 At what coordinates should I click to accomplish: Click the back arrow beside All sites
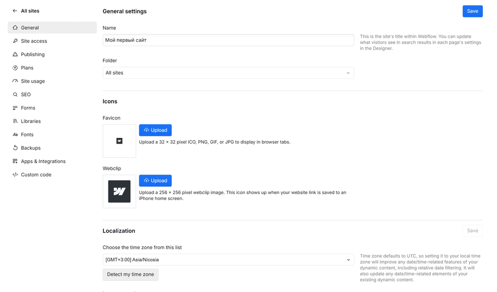tap(15, 11)
